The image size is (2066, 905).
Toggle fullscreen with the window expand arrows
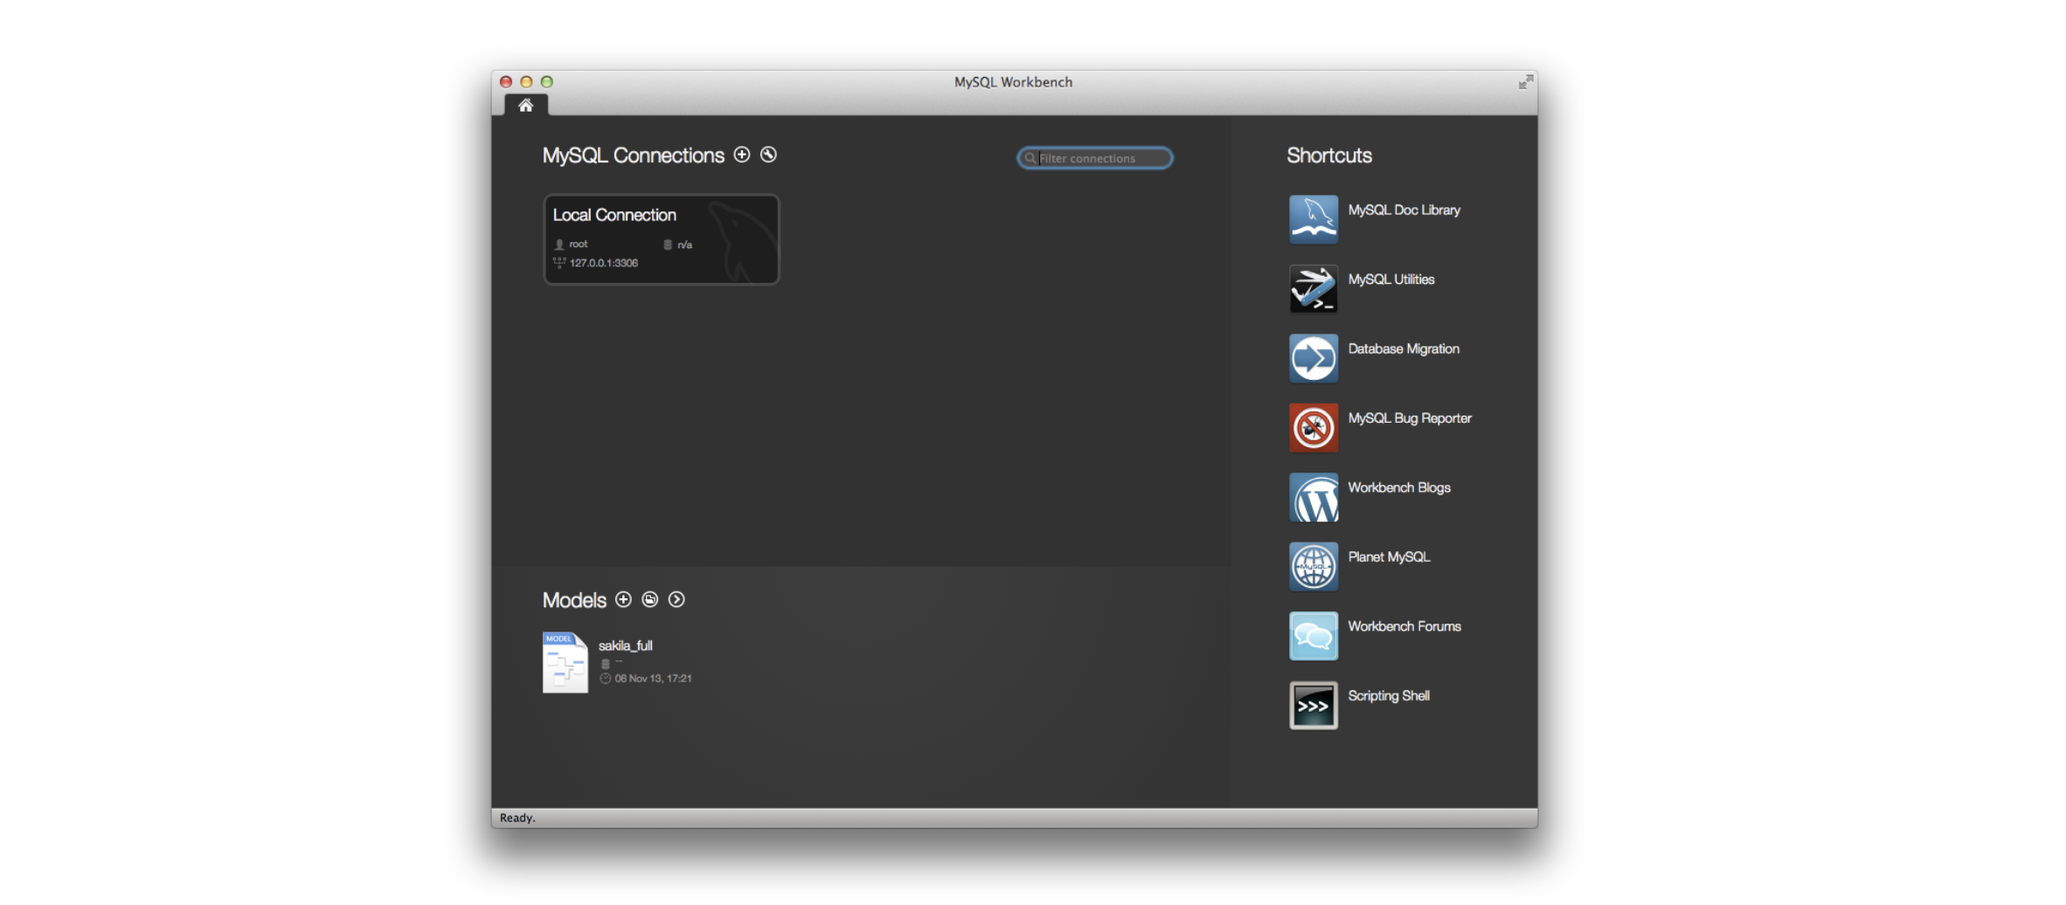pos(1525,82)
